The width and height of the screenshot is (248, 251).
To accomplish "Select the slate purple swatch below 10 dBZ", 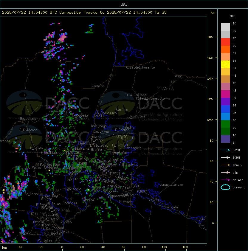I will coord(225,139).
